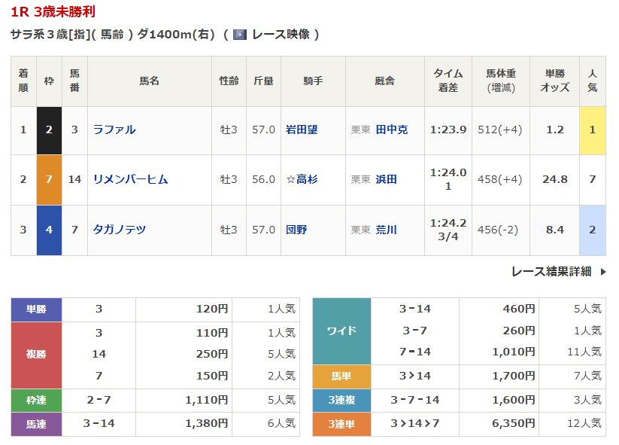Open horse ラファル's page
This screenshot has width=619, height=445.
coord(114,130)
